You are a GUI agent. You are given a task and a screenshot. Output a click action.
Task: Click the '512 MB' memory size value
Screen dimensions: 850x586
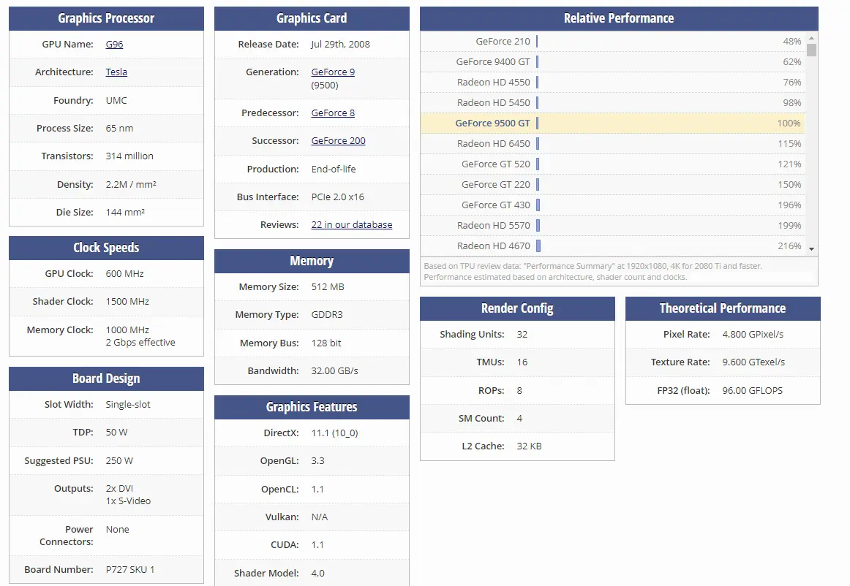pos(328,287)
